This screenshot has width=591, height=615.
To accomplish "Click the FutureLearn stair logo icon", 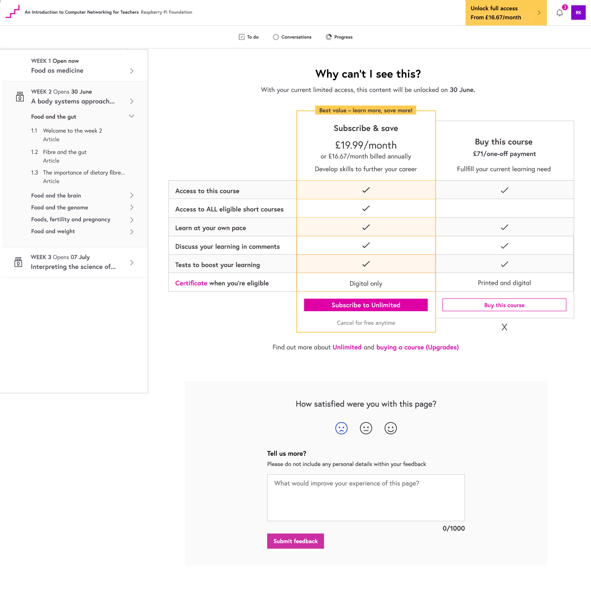I will [x=12, y=11].
